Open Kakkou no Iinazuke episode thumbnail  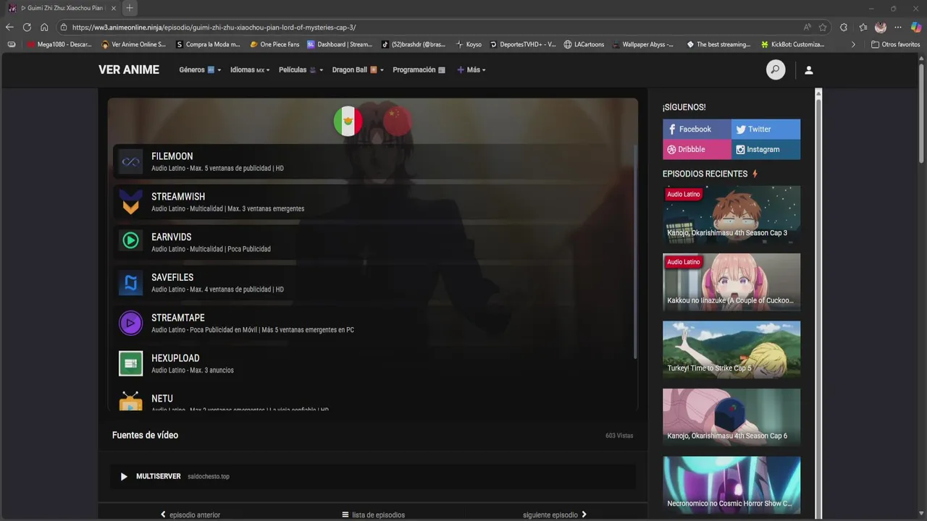click(731, 282)
